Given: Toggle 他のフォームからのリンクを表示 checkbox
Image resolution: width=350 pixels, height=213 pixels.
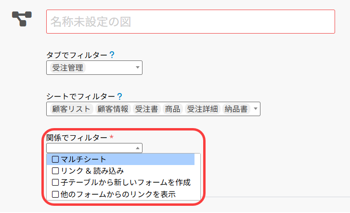Looking at the screenshot, I should 55,194.
